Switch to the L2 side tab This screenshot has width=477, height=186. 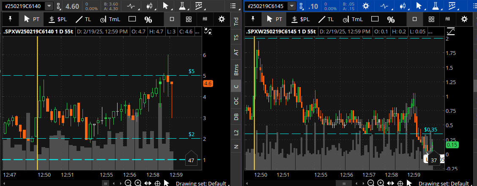(x=236, y=132)
